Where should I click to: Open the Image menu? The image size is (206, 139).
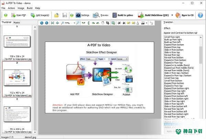point(21,8)
